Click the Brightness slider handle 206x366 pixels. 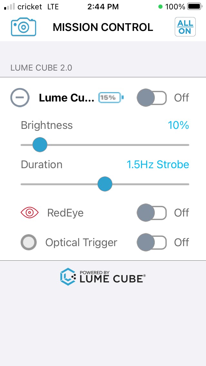pos(40,145)
